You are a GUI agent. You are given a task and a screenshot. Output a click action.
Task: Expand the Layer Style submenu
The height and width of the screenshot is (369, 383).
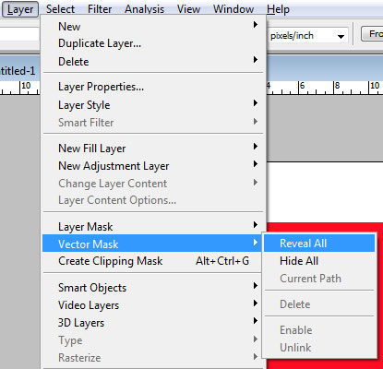pyautogui.click(x=153, y=105)
